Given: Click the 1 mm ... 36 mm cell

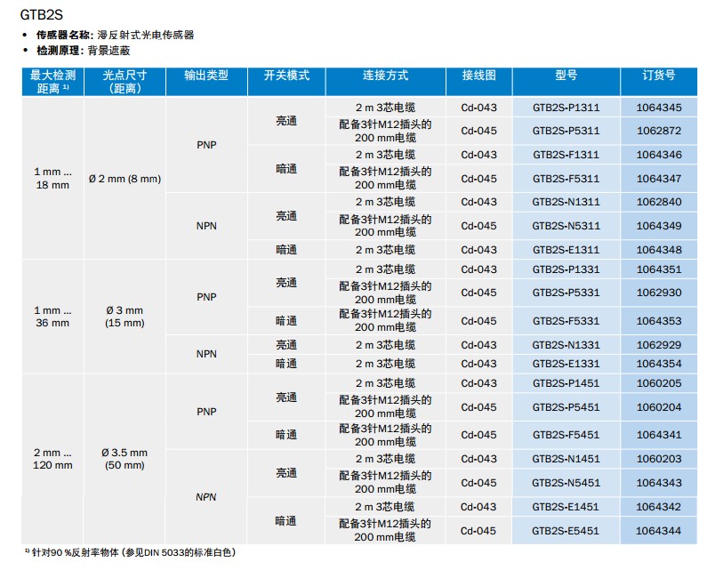Looking at the screenshot, I should tap(52, 317).
